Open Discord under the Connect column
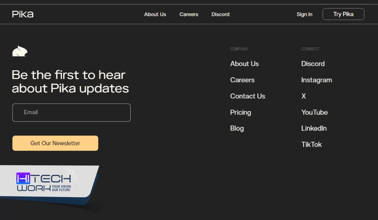 point(313,64)
